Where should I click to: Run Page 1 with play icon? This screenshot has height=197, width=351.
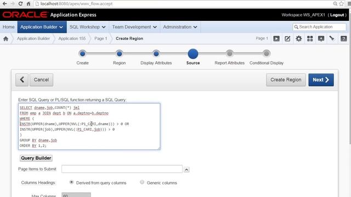(x=276, y=39)
